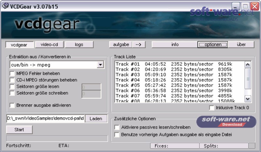Toggle CD-i MPEG störungen beheben
The width and height of the screenshot is (261, 152).
point(12,80)
